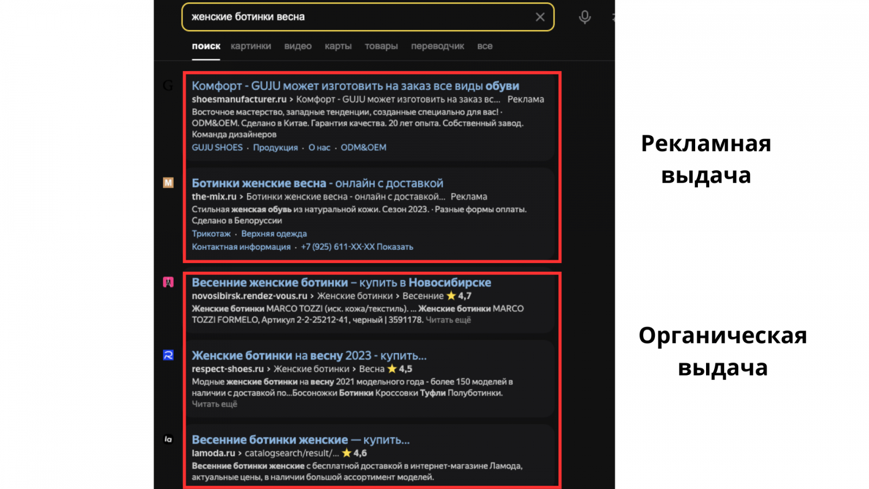Click the GUJU ad favicon letter G
This screenshot has height=489, width=869.
168,85
